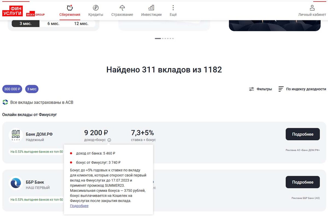The image size is (328, 216).
Task: Open the Кредиты section
Action: (x=96, y=11)
